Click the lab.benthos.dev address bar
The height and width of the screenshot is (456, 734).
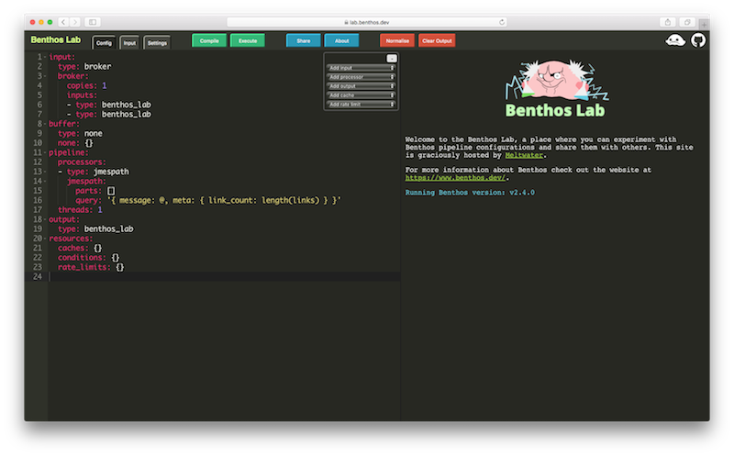click(367, 22)
